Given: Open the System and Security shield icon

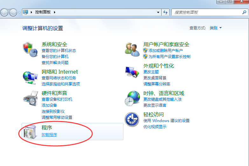Looking at the screenshot, I should (x=30, y=49).
